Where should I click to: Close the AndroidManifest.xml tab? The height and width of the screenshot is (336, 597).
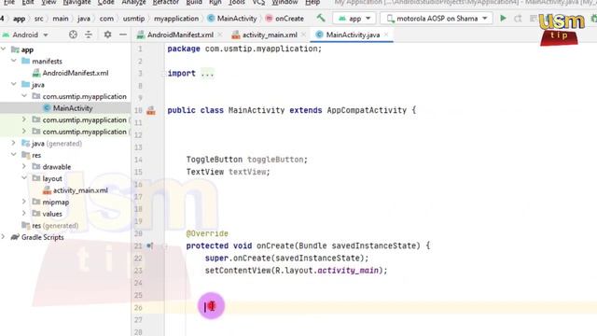click(220, 35)
